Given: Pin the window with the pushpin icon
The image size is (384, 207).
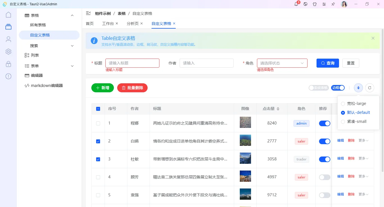Looking at the screenshot, I should (333, 4).
